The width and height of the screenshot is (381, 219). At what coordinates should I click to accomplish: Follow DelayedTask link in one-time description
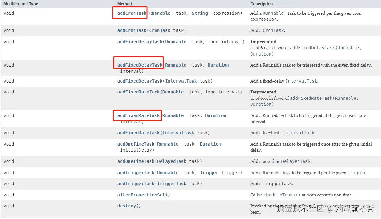296,161
